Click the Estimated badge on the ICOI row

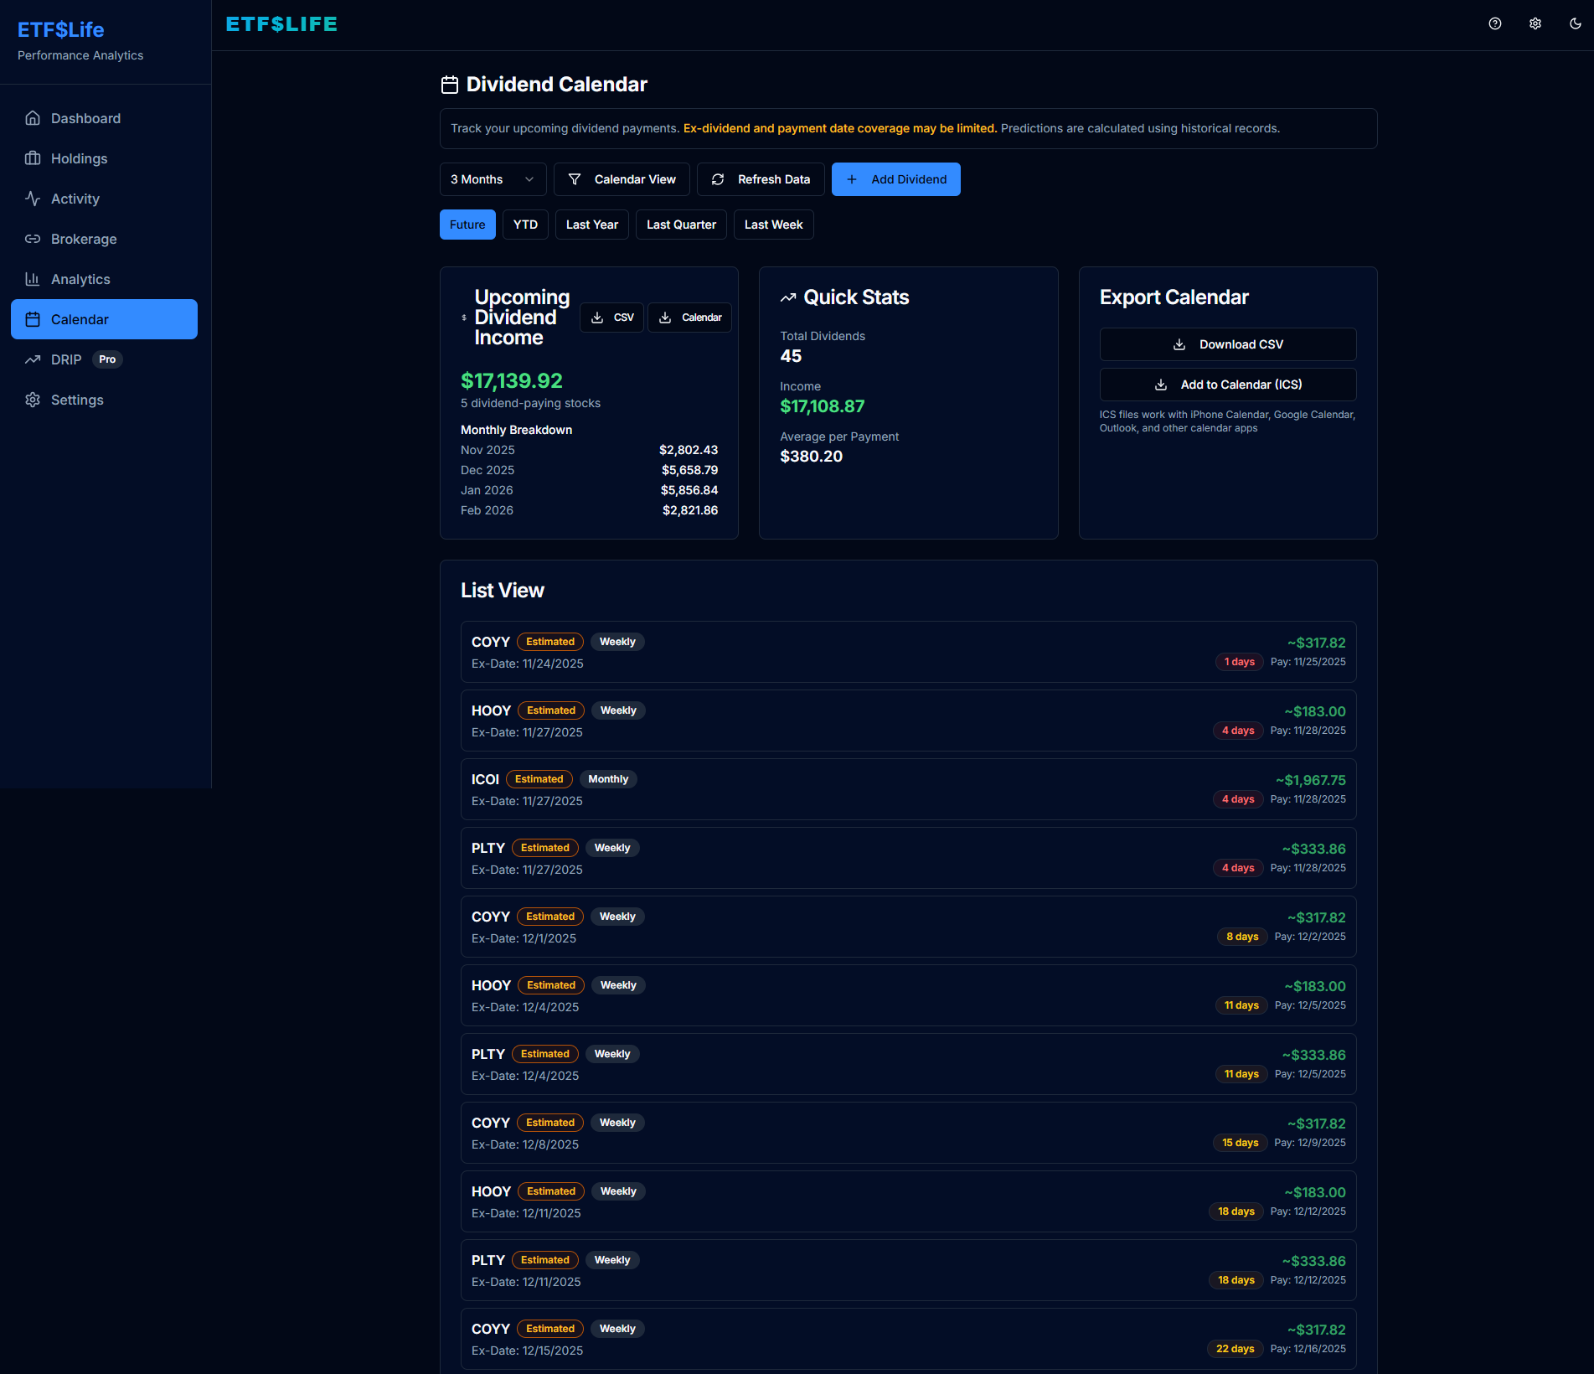539,779
